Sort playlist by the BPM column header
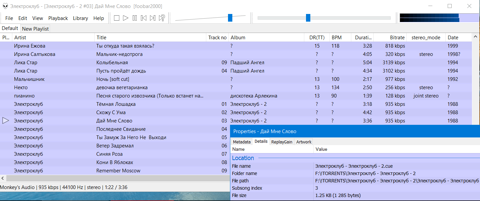Screen dimensions: 480x201 click(x=337, y=38)
